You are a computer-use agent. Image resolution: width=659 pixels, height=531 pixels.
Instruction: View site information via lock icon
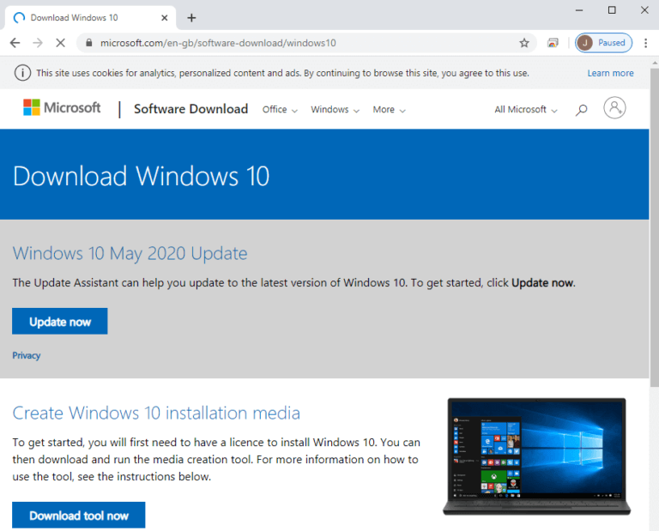pyautogui.click(x=88, y=43)
